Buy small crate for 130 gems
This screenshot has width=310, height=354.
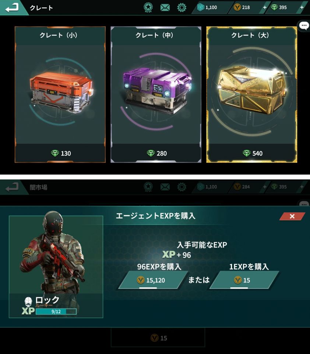[x=60, y=153]
